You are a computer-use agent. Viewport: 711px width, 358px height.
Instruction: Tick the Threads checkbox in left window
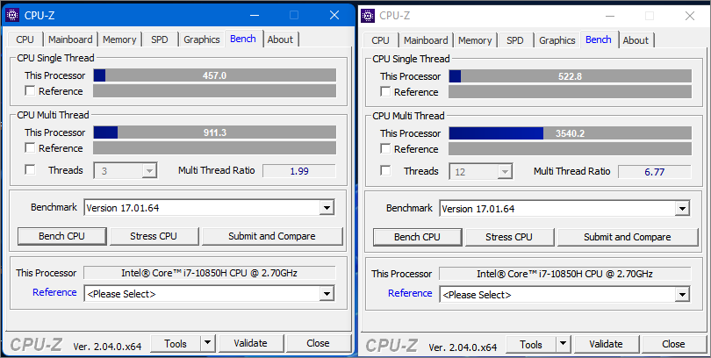pos(30,170)
